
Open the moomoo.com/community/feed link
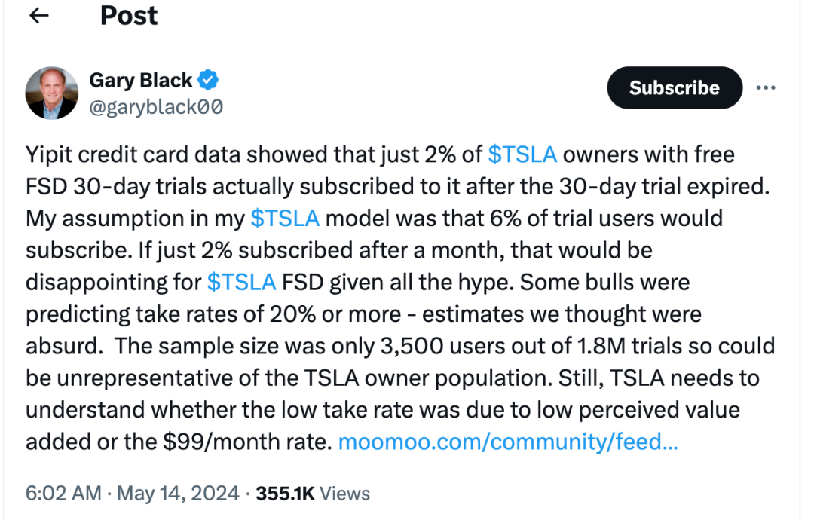pyautogui.click(x=508, y=441)
